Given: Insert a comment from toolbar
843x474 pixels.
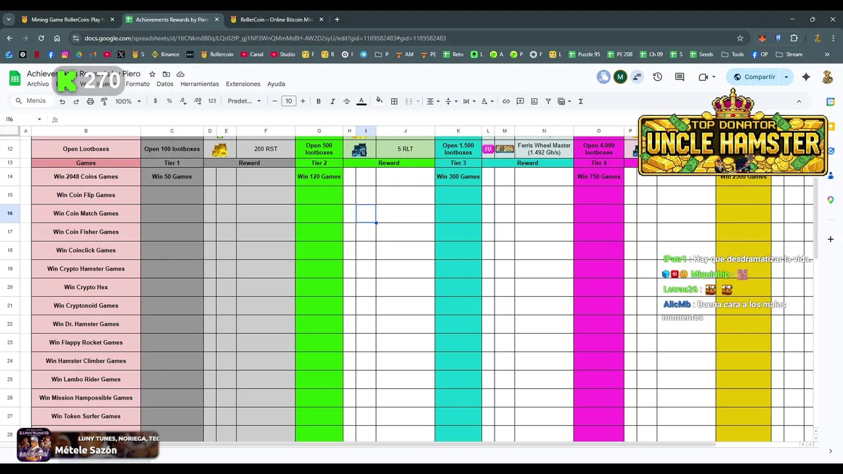Looking at the screenshot, I should (x=520, y=101).
